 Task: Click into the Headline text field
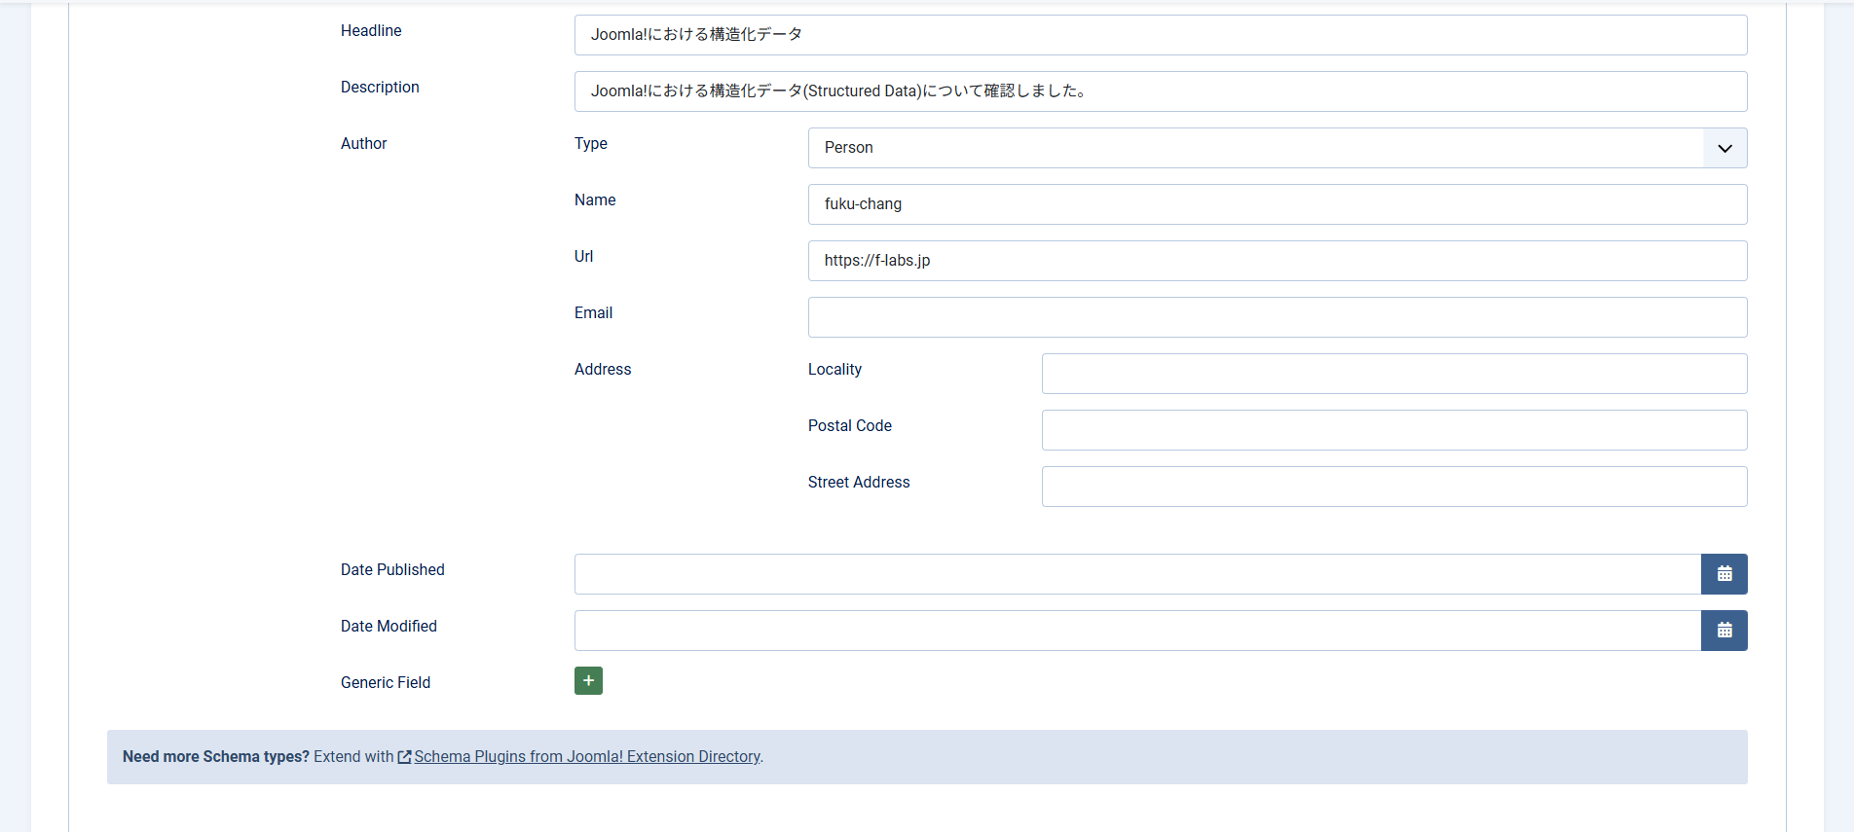point(1160,35)
